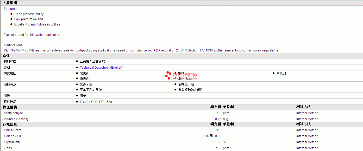Click 测试方法 header in 补充信息 section
This screenshot has width=363, height=151.
click(303, 124)
